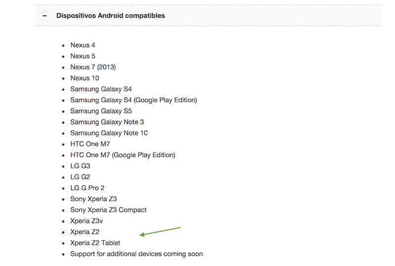The image size is (395, 266).
Task: Select the Samsung Galaxy S4 (Google Play Edition) item
Action: [x=133, y=100]
